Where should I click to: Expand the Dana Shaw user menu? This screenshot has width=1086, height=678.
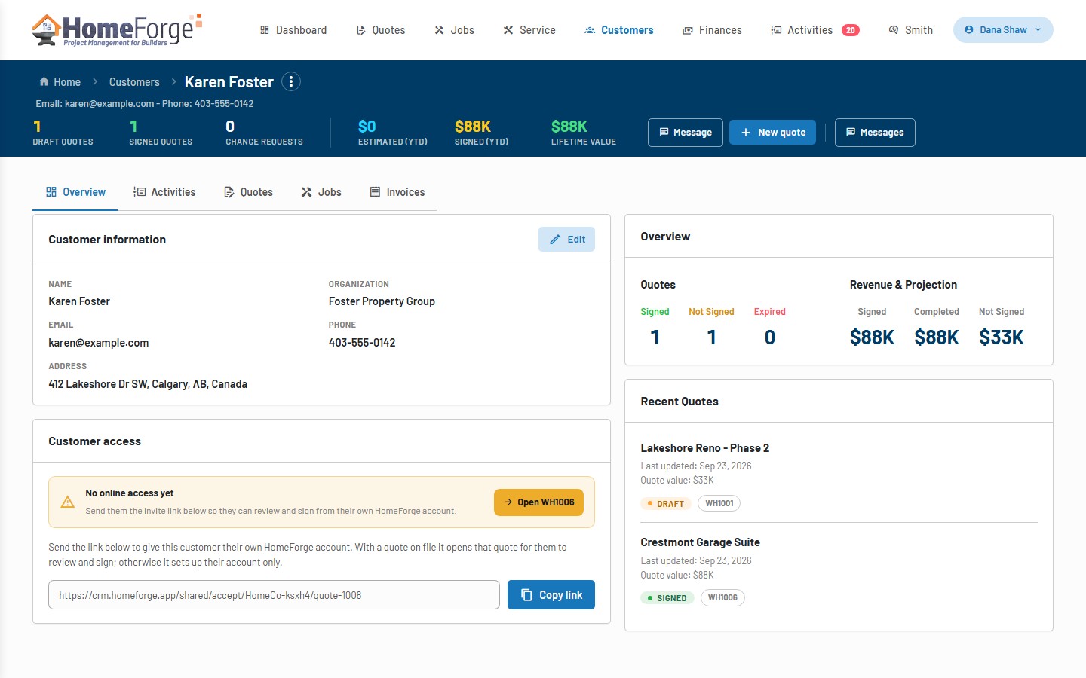point(1003,30)
